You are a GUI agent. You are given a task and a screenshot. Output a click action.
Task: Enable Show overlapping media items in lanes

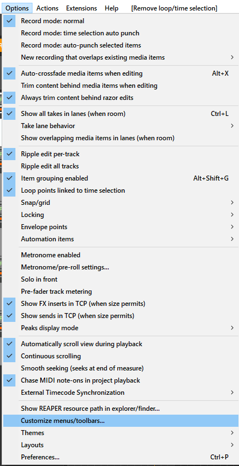(121, 138)
